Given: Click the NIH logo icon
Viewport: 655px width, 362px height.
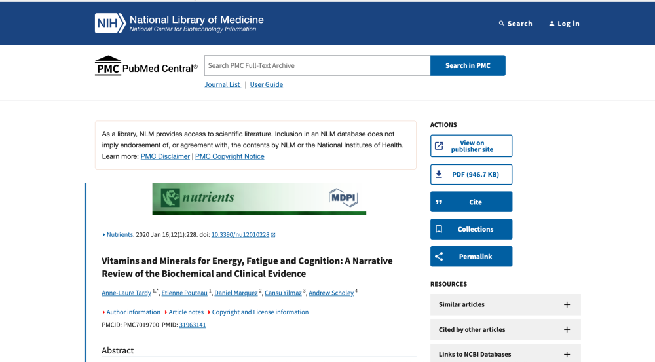Looking at the screenshot, I should [x=110, y=23].
